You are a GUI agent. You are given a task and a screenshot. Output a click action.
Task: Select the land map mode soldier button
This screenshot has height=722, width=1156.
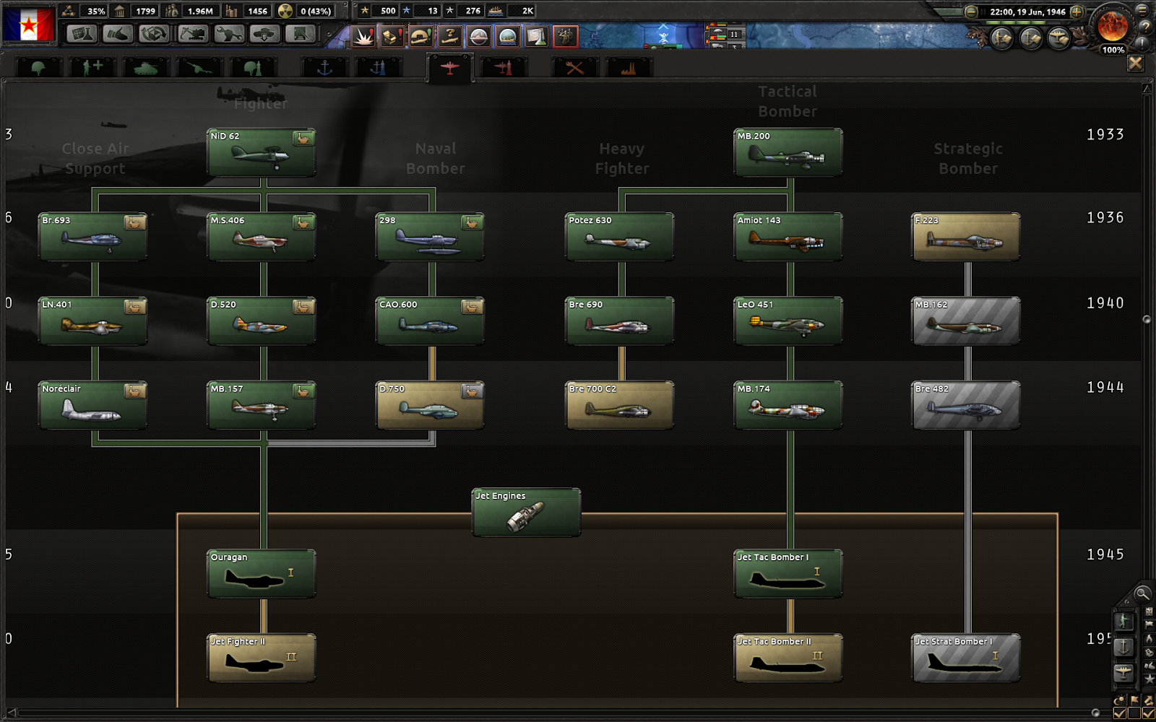click(1123, 621)
